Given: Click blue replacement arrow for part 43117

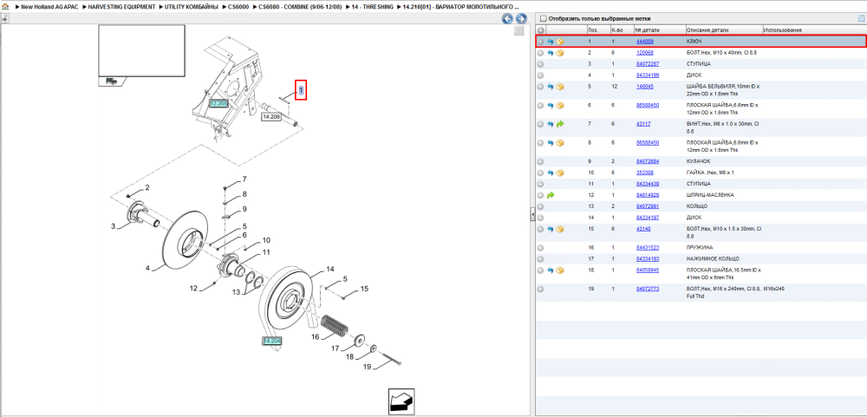Looking at the screenshot, I should click(x=551, y=125).
